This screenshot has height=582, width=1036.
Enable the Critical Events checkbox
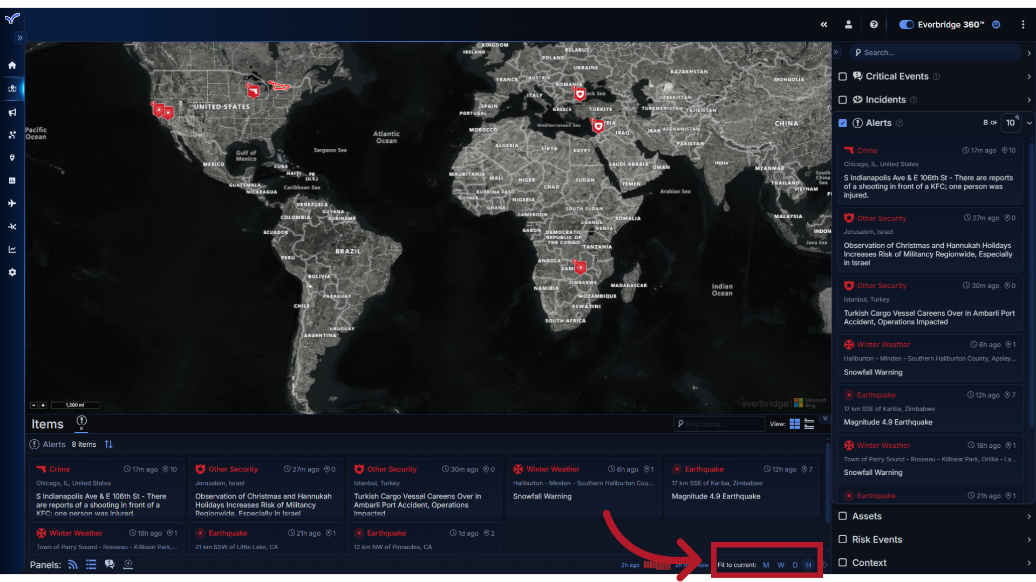tap(843, 77)
